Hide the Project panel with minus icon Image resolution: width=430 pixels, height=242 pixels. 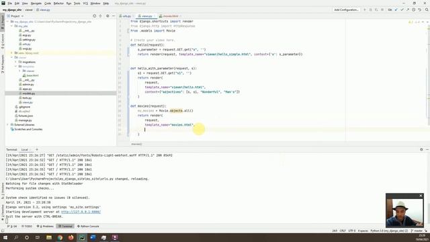(x=114, y=16)
